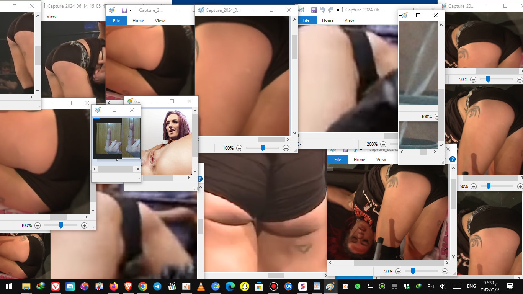Click the volume speaker icon in the system tray

[443, 286]
